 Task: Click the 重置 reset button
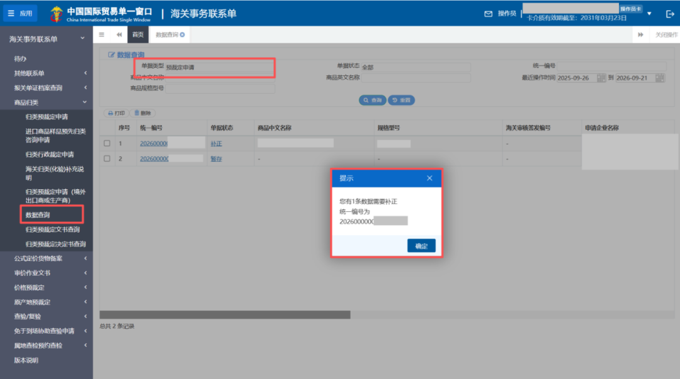[x=401, y=100]
